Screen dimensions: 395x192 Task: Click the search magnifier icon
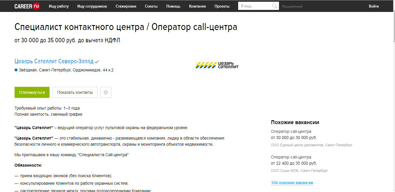coord(274,6)
